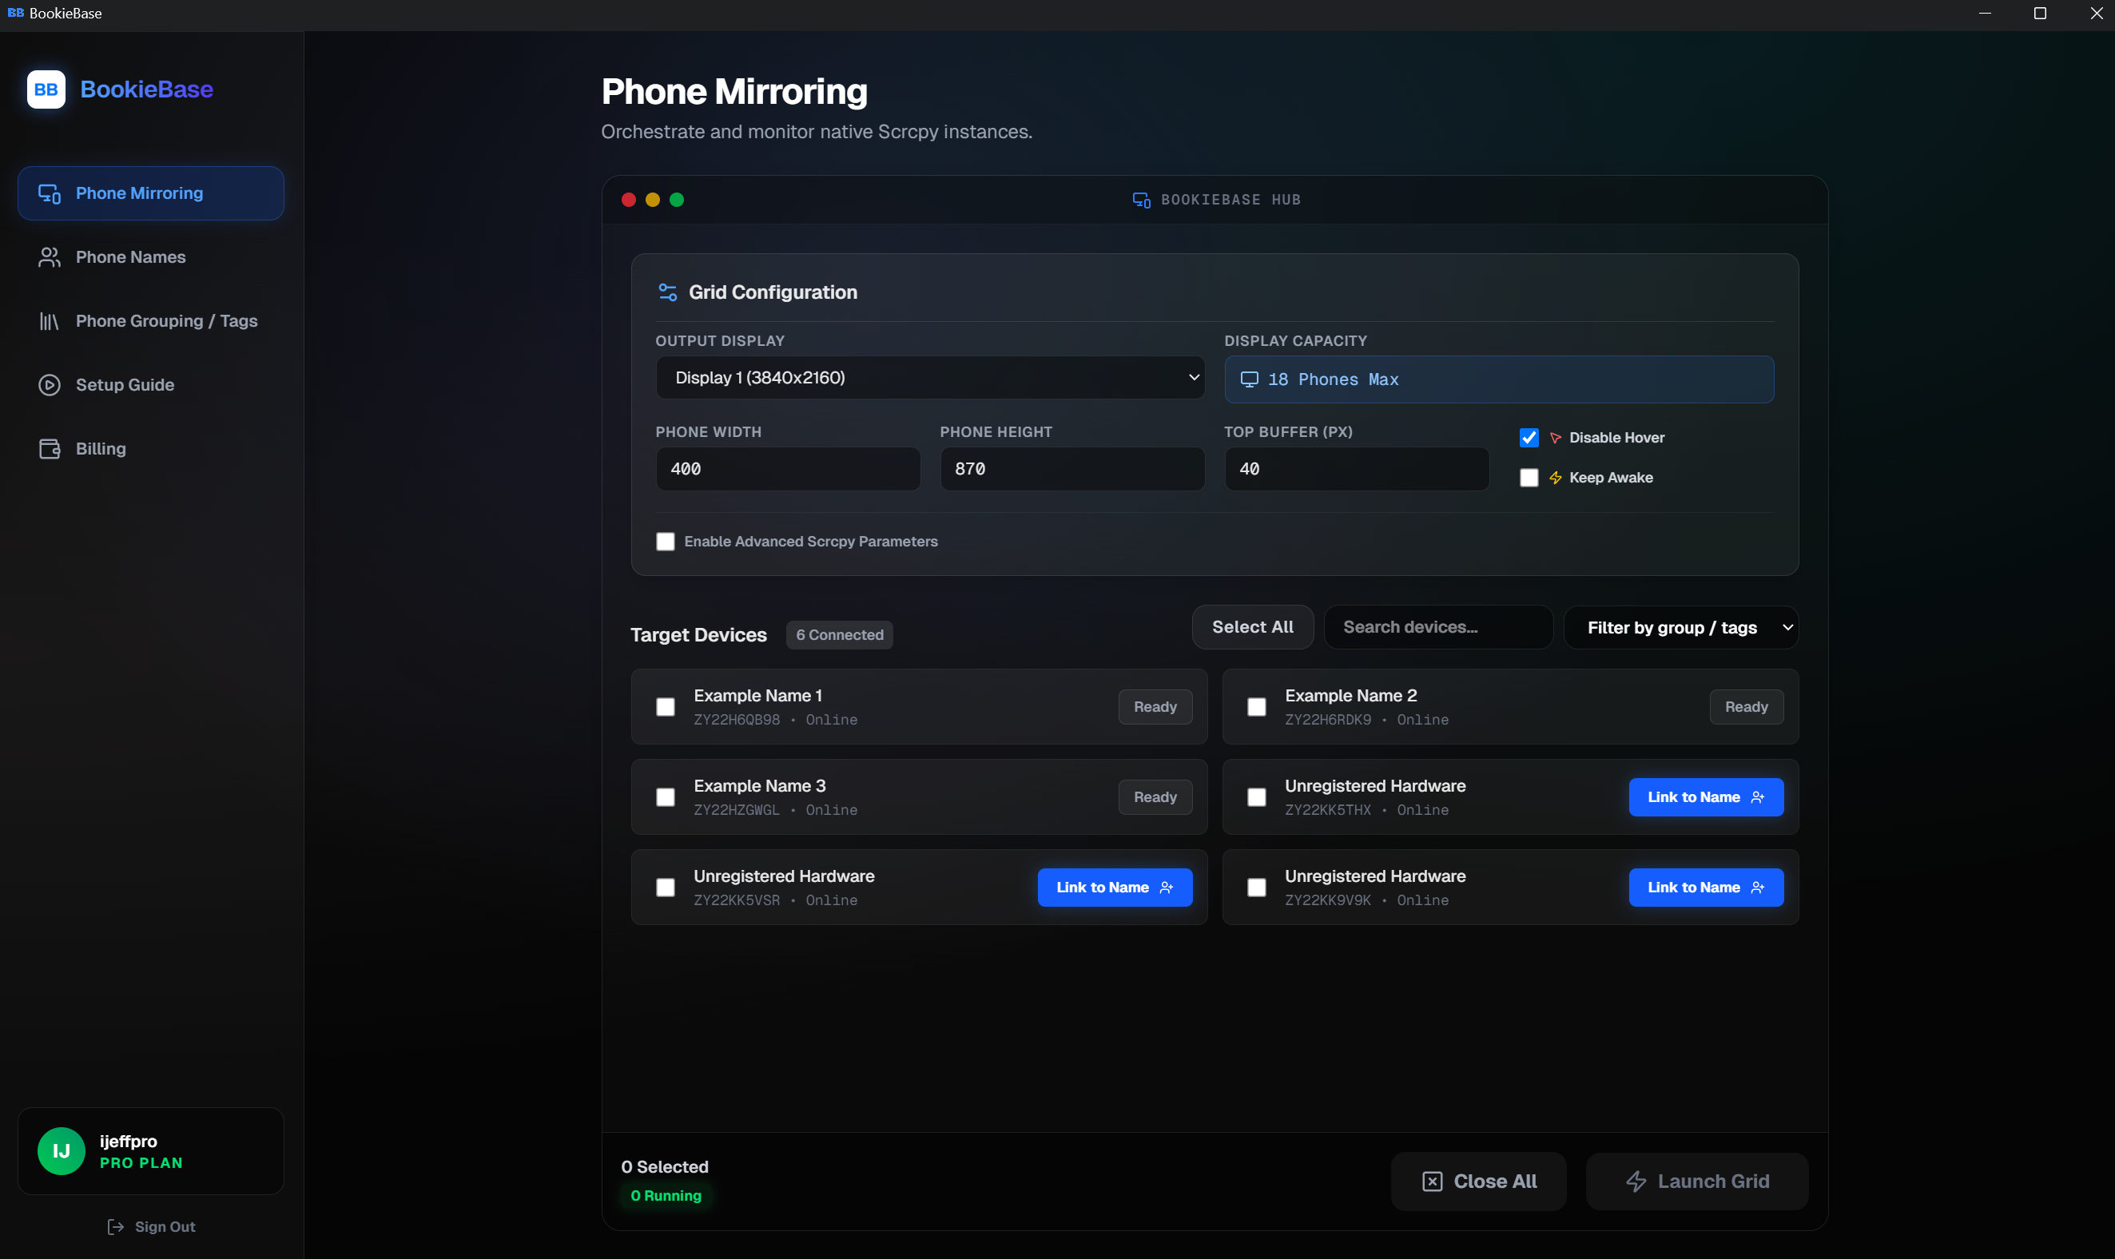Click the BookieBase brand name text
The height and width of the screenshot is (1259, 2115).
147,89
